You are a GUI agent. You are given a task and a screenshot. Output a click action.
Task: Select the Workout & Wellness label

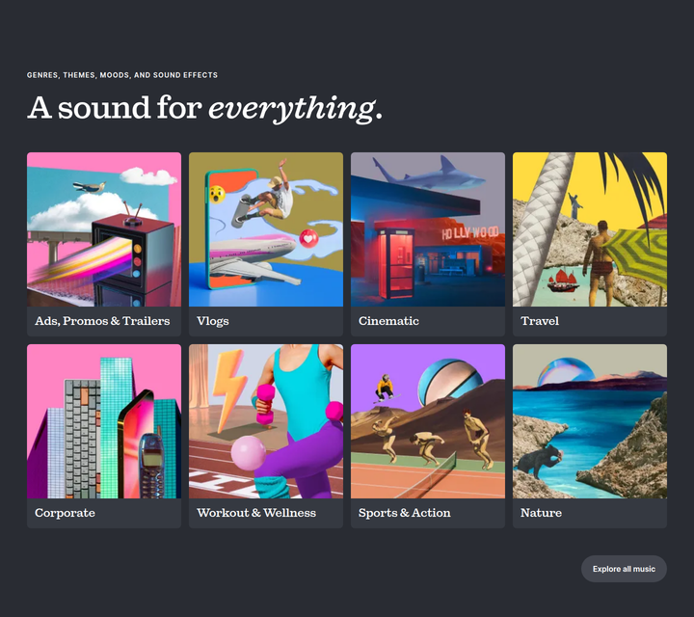[256, 513]
